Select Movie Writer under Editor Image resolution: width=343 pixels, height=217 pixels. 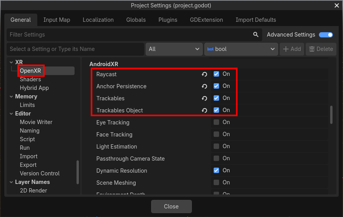[x=36, y=122]
